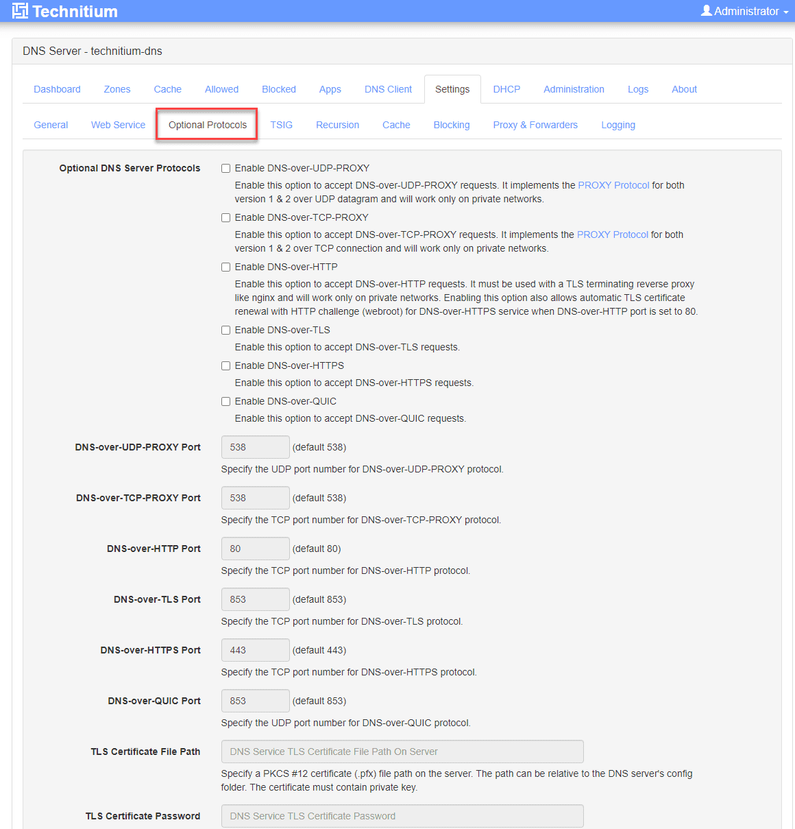Open the Administrator dropdown menu

point(745,11)
